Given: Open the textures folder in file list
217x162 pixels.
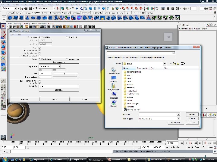Looking at the screenshot, I should 130,106.
